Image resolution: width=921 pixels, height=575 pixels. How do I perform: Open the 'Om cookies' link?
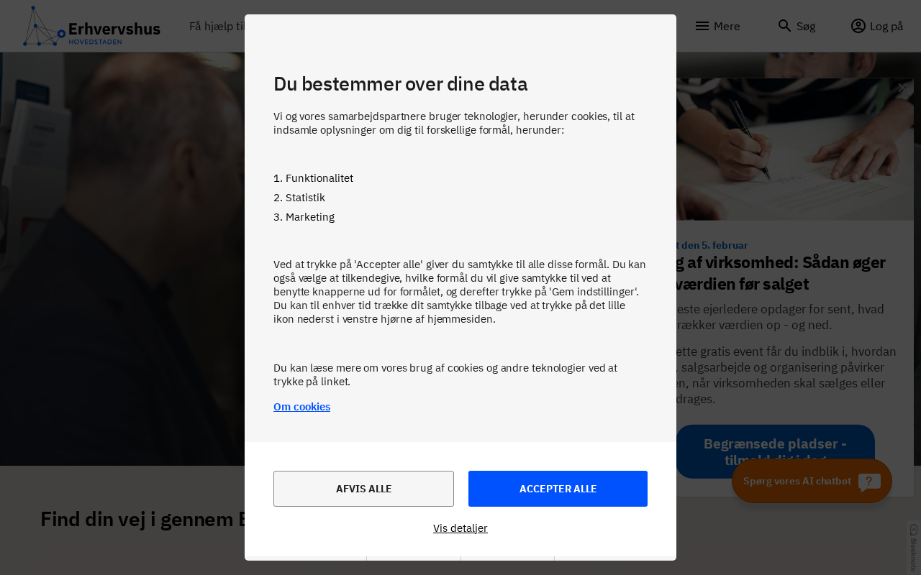(x=301, y=407)
